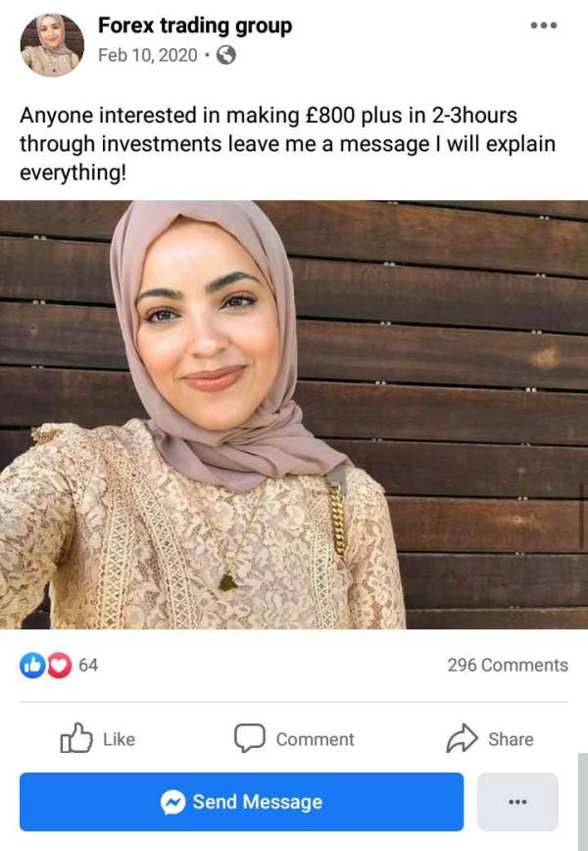This screenshot has width=588, height=851.
Task: Open the post options three-dot menu
Action: click(544, 25)
